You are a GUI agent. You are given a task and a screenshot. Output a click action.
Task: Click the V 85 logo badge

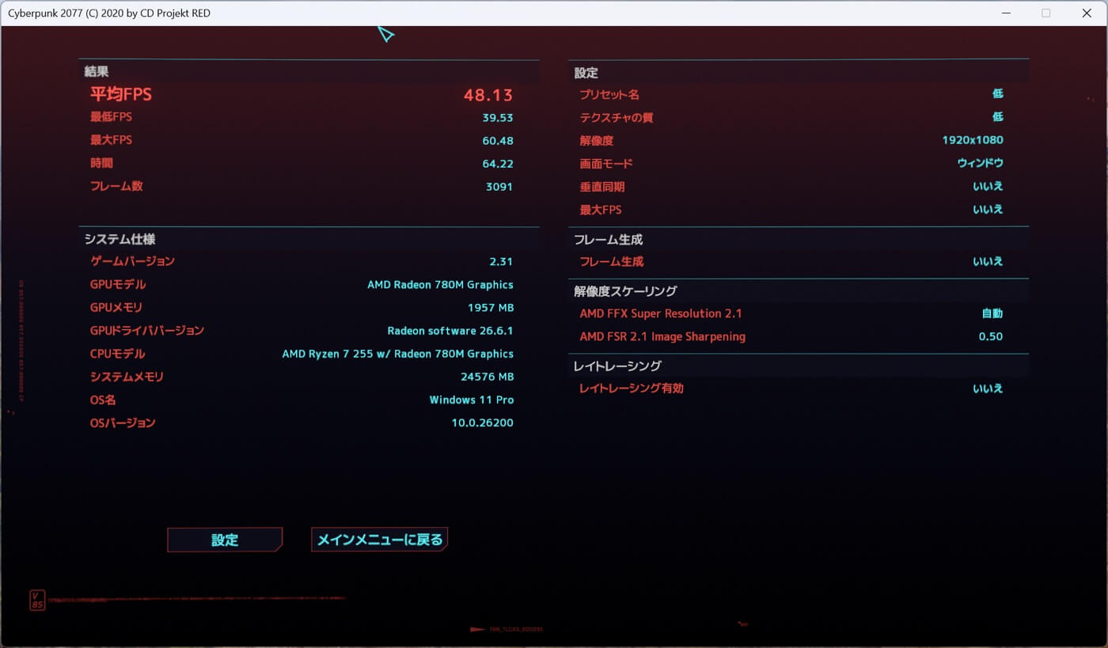click(36, 601)
